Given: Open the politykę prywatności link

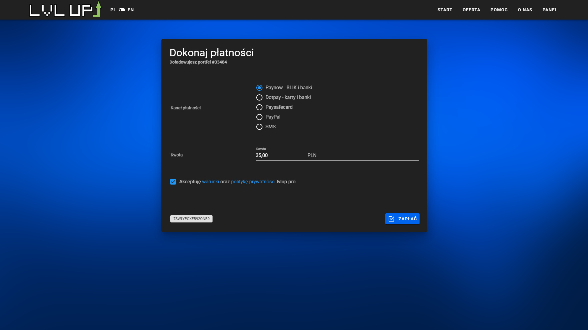Looking at the screenshot, I should coord(253,182).
